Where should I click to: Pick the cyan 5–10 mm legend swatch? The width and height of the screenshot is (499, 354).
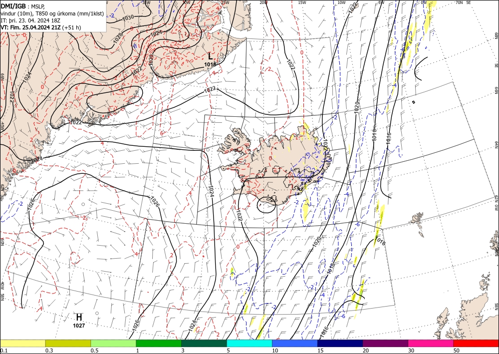point(249,343)
